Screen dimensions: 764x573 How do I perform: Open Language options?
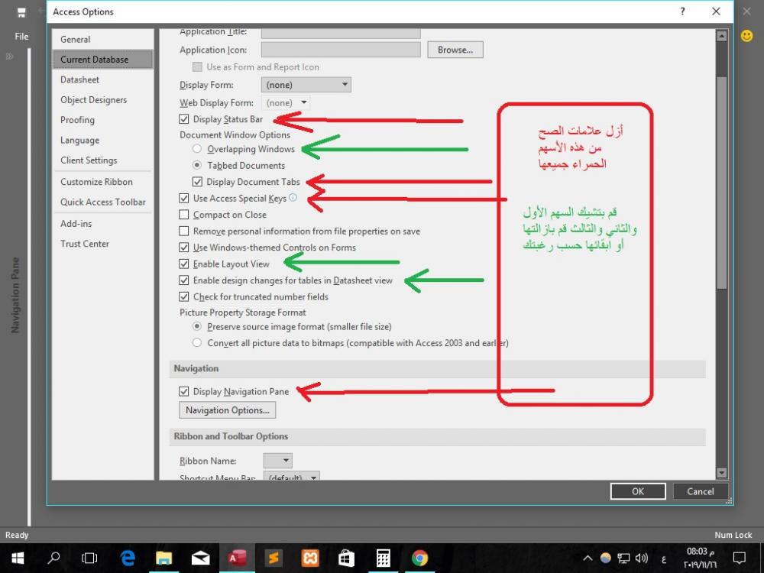(x=103, y=141)
